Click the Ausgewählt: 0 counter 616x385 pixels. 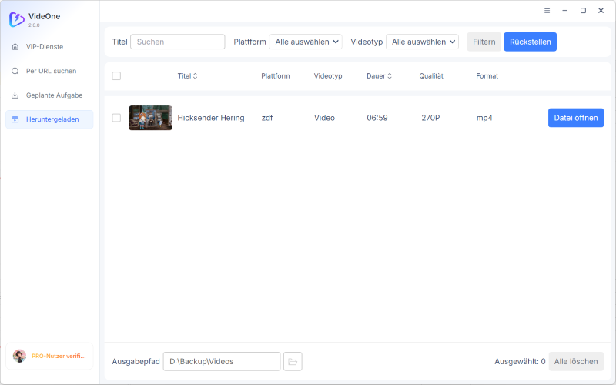click(521, 361)
